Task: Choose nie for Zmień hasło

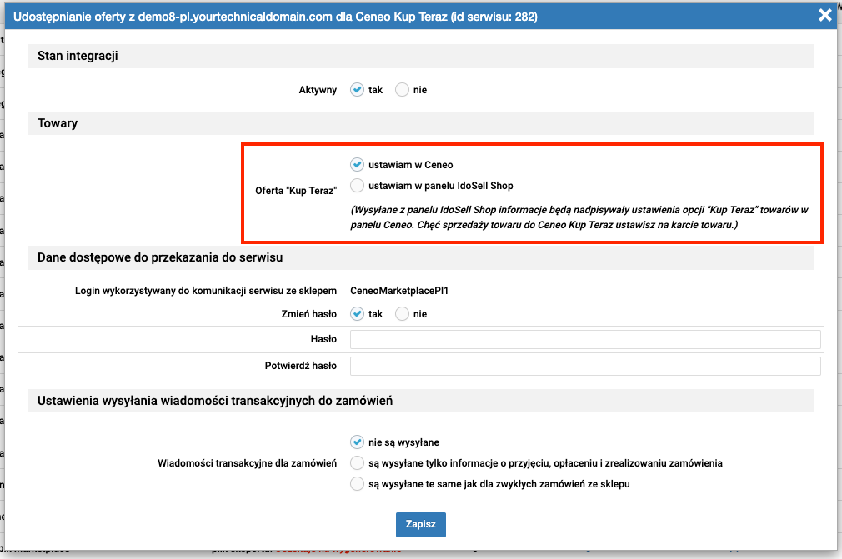Action: coord(402,314)
